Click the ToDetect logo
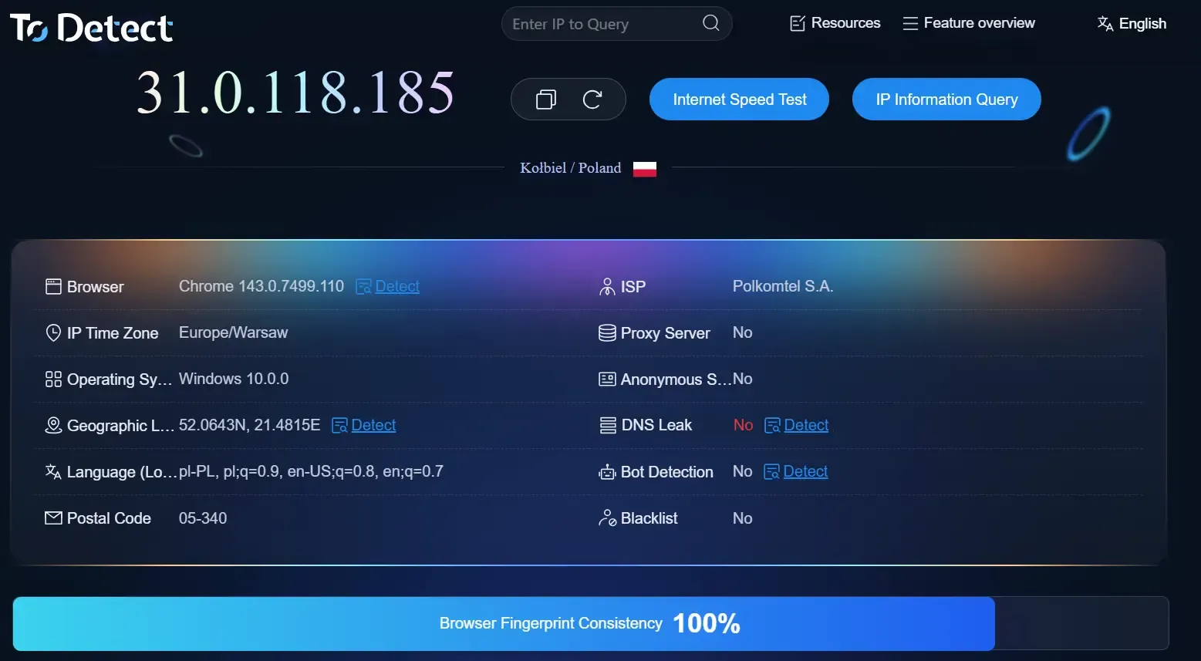Screen dimensions: 1201x661 91,28
